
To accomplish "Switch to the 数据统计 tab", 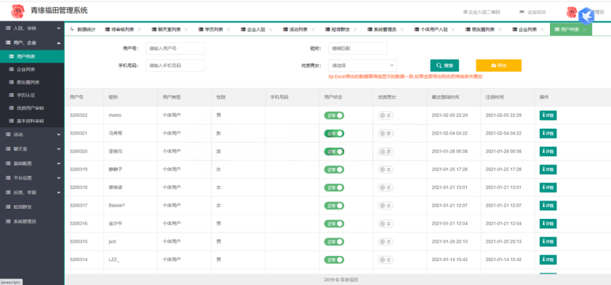I will [x=82, y=29].
